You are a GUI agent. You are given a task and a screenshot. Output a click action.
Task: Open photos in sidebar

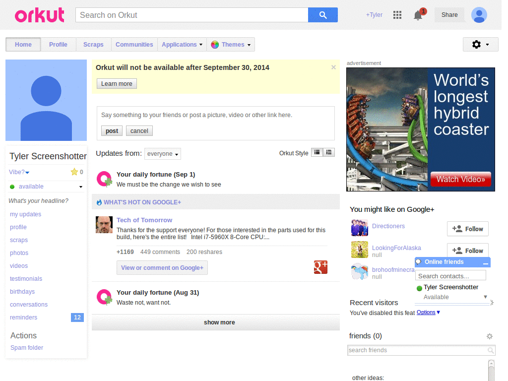[x=19, y=253]
